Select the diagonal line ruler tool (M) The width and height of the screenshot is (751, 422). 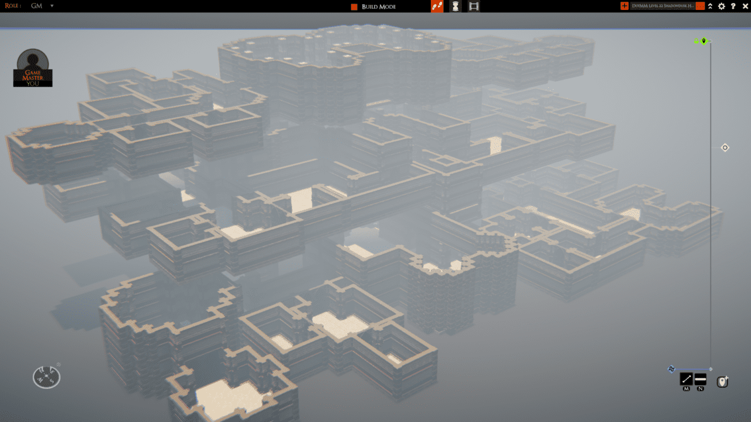pos(686,379)
